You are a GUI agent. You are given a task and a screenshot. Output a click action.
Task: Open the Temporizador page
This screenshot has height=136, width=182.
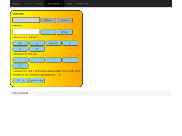(82, 4)
